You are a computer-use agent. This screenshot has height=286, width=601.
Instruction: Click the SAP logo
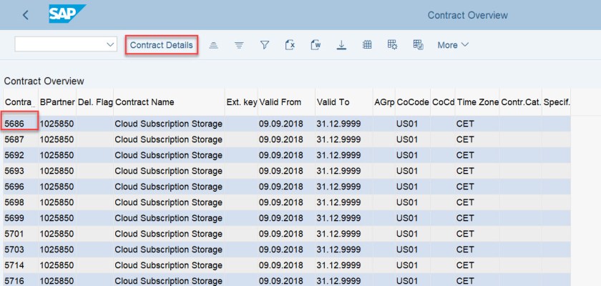pyautogui.click(x=67, y=14)
